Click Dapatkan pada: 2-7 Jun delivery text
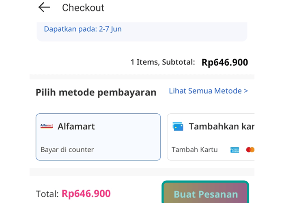The image size is (284, 203). (83, 29)
